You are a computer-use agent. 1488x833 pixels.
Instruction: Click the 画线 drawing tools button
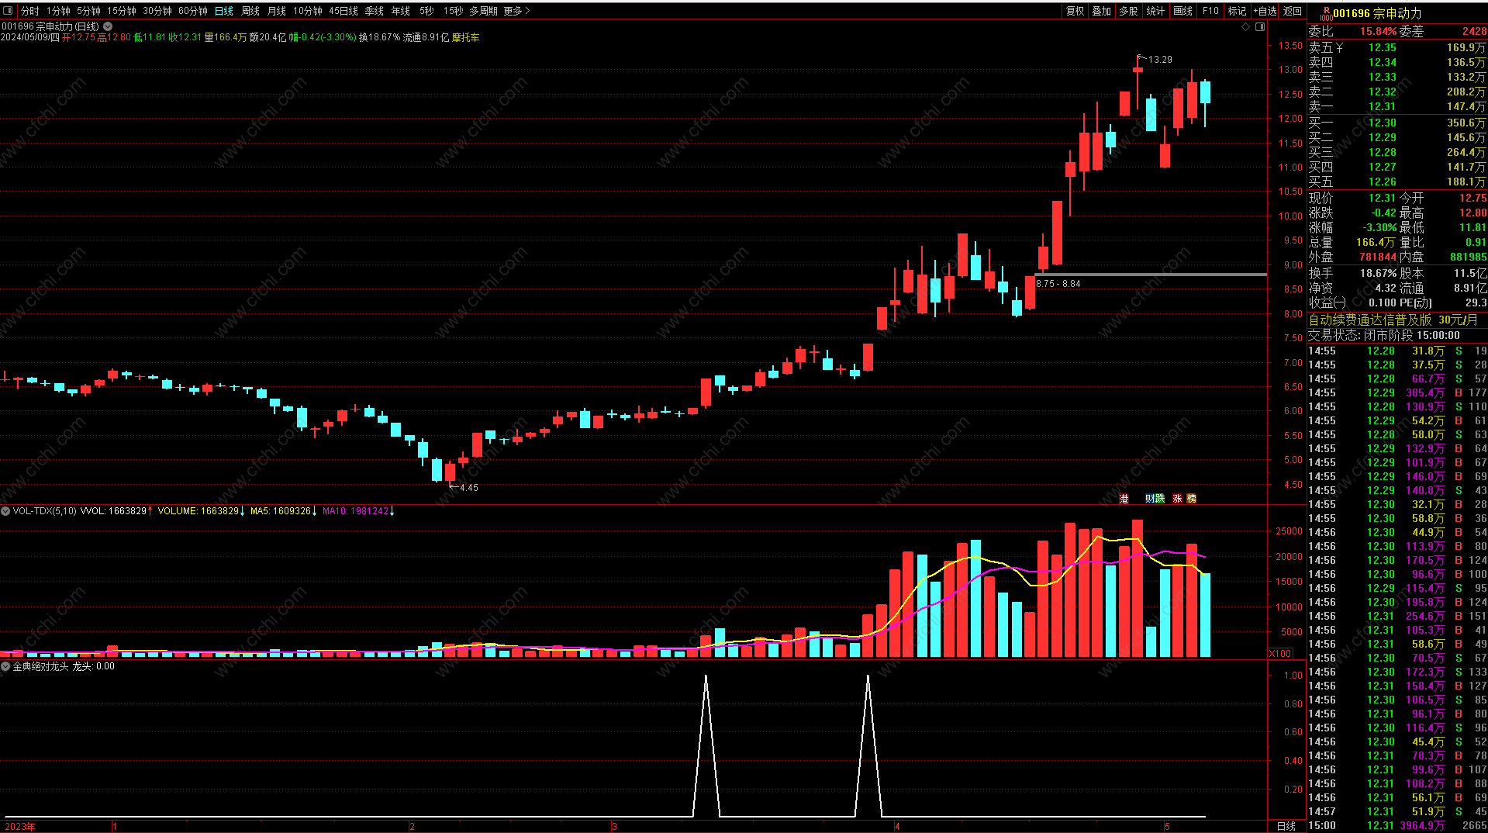point(1182,11)
